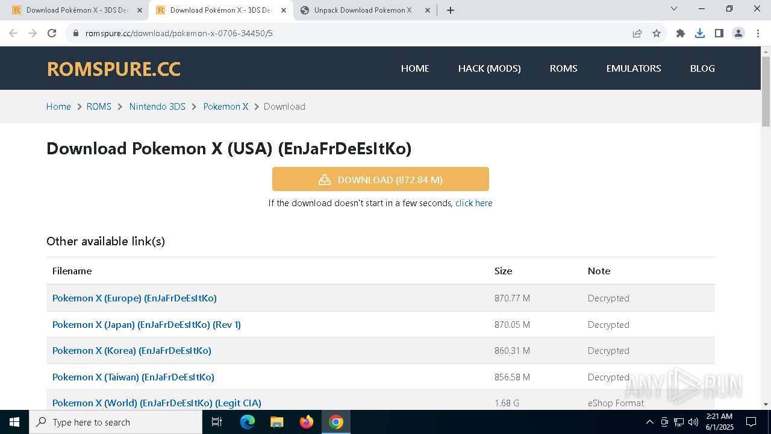The image size is (771, 434).
Task: Select the eShop Format note
Action: coord(616,403)
